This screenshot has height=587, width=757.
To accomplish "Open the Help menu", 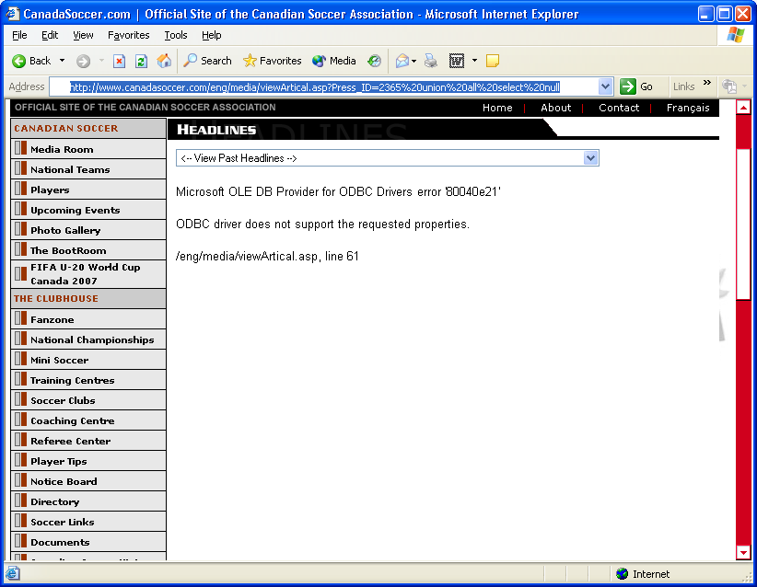I will (x=212, y=35).
